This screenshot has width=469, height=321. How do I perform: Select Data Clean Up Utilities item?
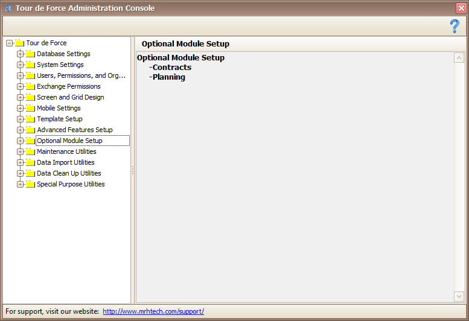tap(69, 173)
